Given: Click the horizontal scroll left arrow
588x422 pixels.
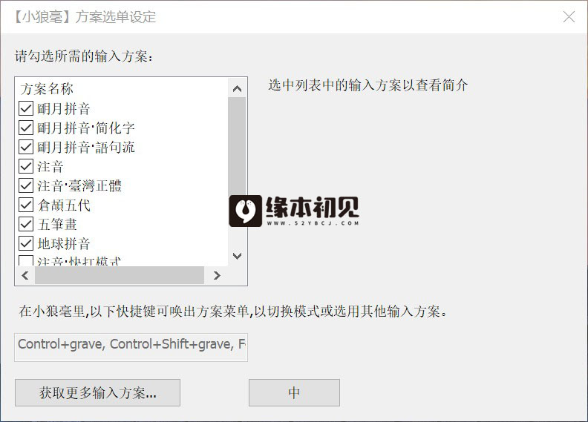Looking at the screenshot, I should 25,276.
